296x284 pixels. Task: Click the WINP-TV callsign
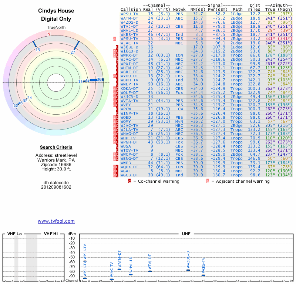(129, 113)
